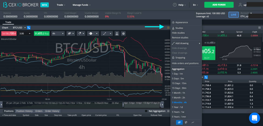Open the BTC/USD symbol selector
This screenshot has width=263, height=126.
19,28
